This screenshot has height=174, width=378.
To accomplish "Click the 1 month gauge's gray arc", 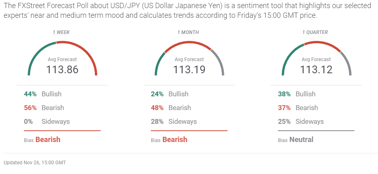I will tap(219, 61).
